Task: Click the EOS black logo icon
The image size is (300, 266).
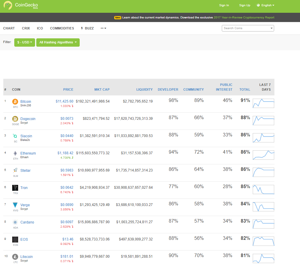Action: coord(15,240)
